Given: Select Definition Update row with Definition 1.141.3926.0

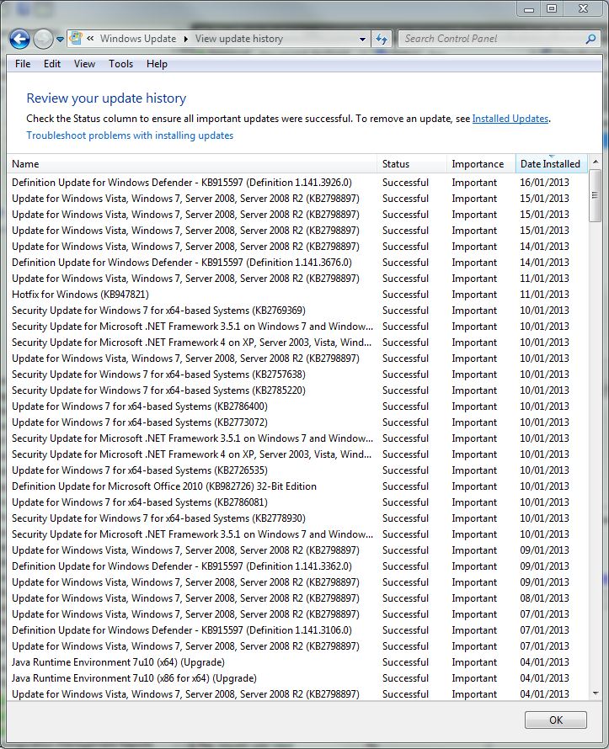Looking at the screenshot, I should (x=296, y=183).
